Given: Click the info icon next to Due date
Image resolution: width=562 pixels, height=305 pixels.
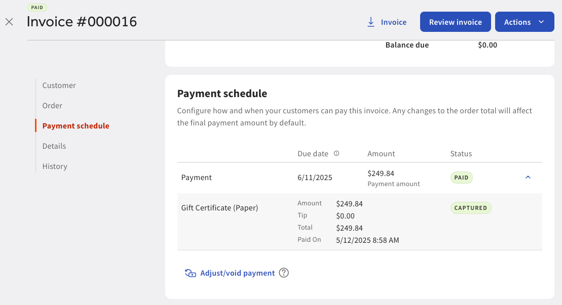Looking at the screenshot, I should point(336,153).
